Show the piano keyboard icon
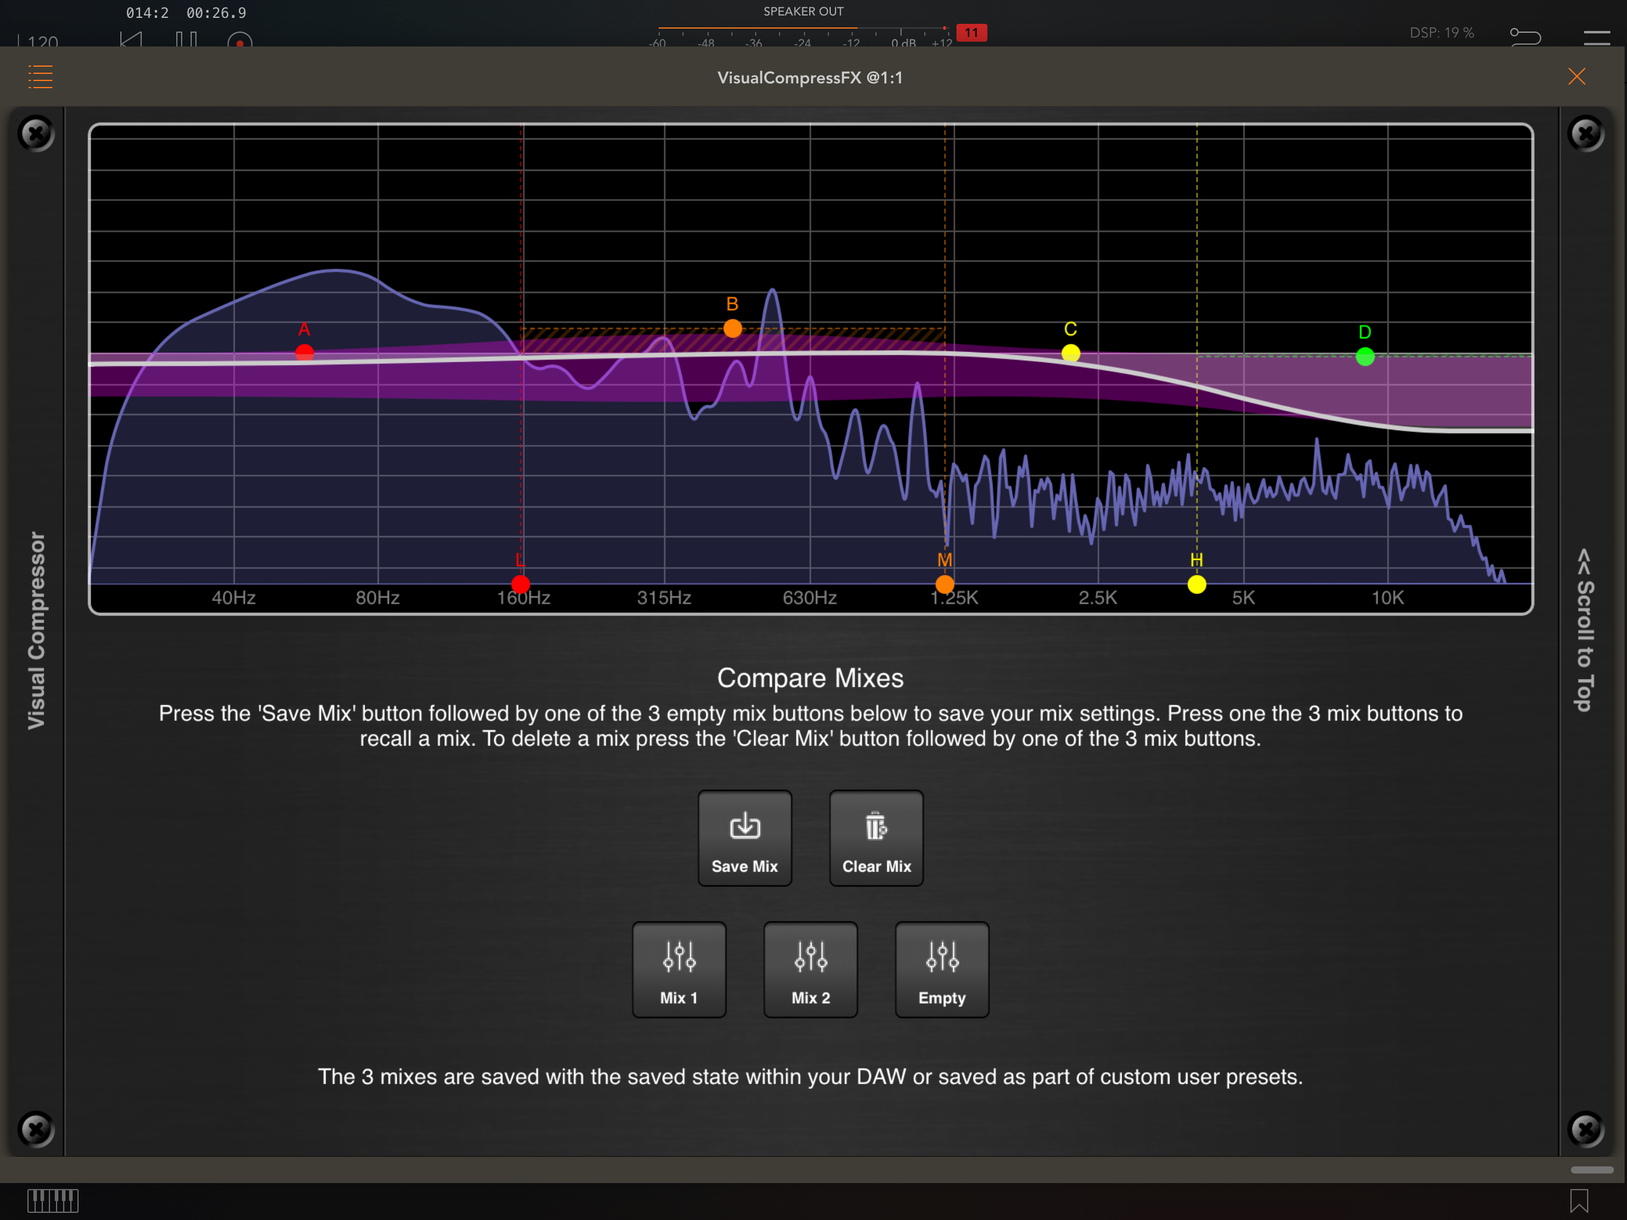Viewport: 1627px width, 1220px height. pyautogui.click(x=53, y=1200)
